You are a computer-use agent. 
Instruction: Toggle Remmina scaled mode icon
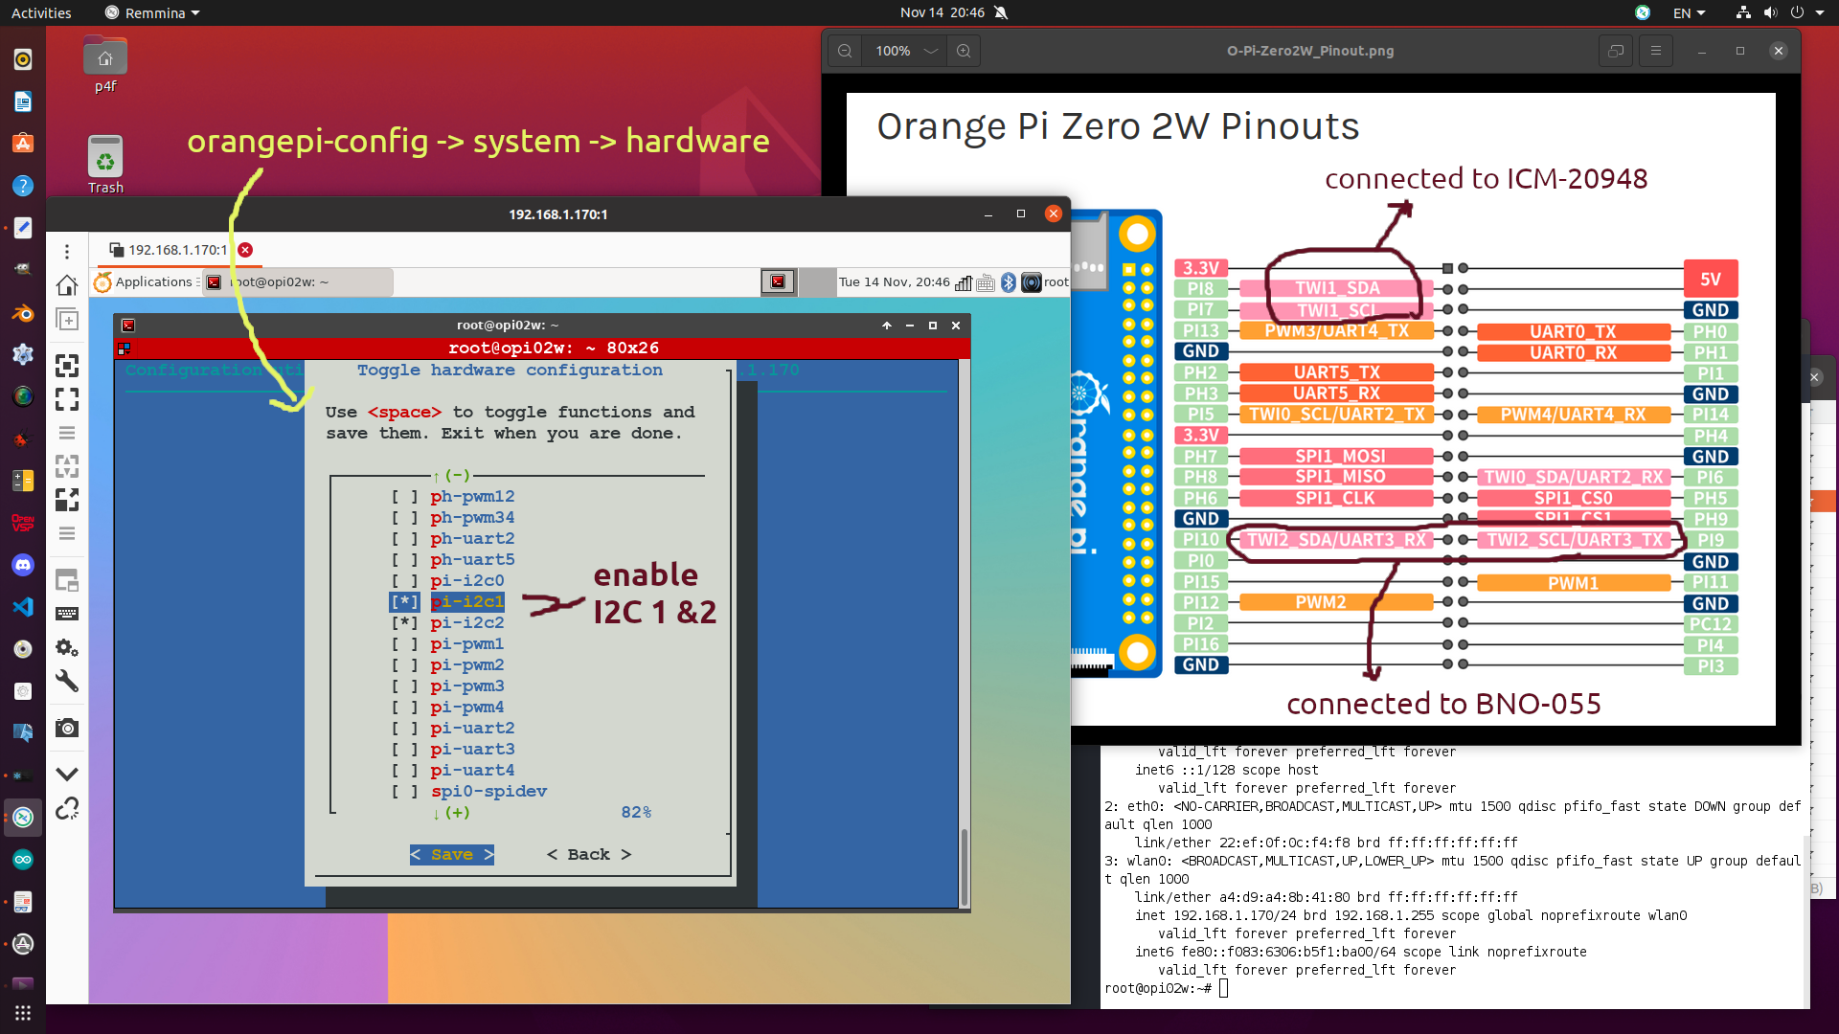[67, 500]
